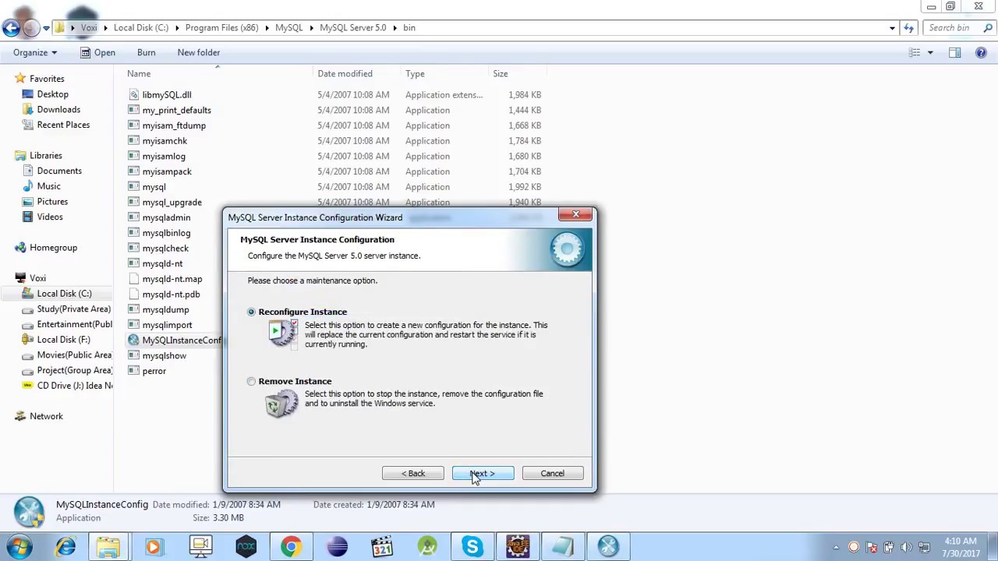The height and width of the screenshot is (561, 998).
Task: Click the blue gear logo in wizard header
Action: tap(567, 250)
